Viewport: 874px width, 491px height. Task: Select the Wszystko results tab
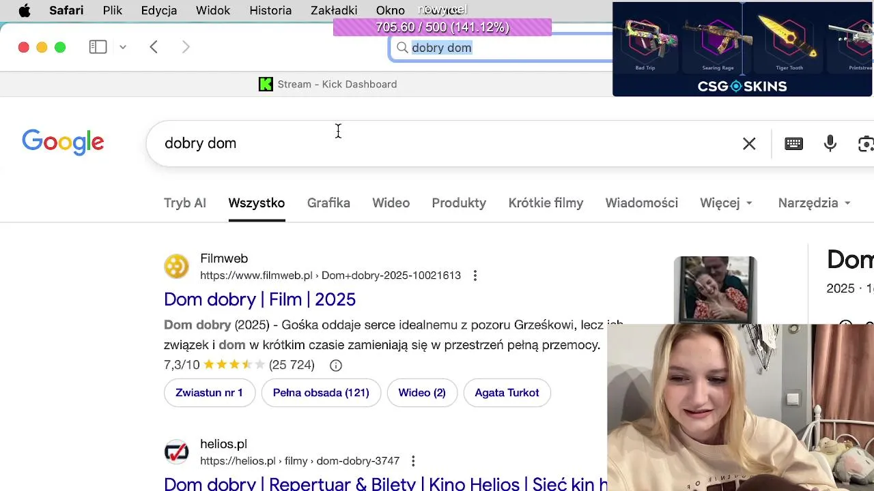coord(257,203)
